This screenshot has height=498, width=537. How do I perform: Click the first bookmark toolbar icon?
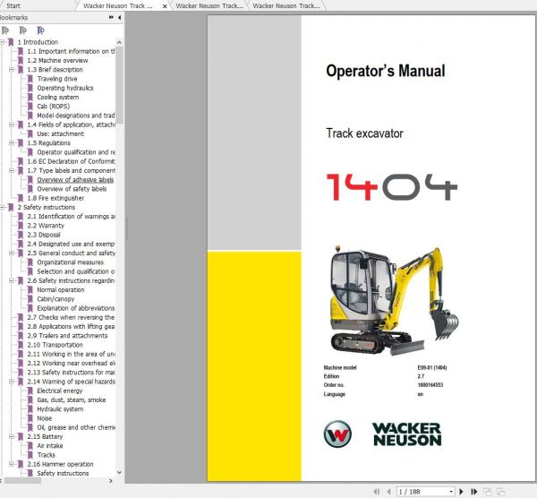[5, 30]
